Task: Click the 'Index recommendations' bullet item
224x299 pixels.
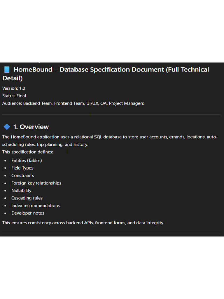Action: point(36,206)
